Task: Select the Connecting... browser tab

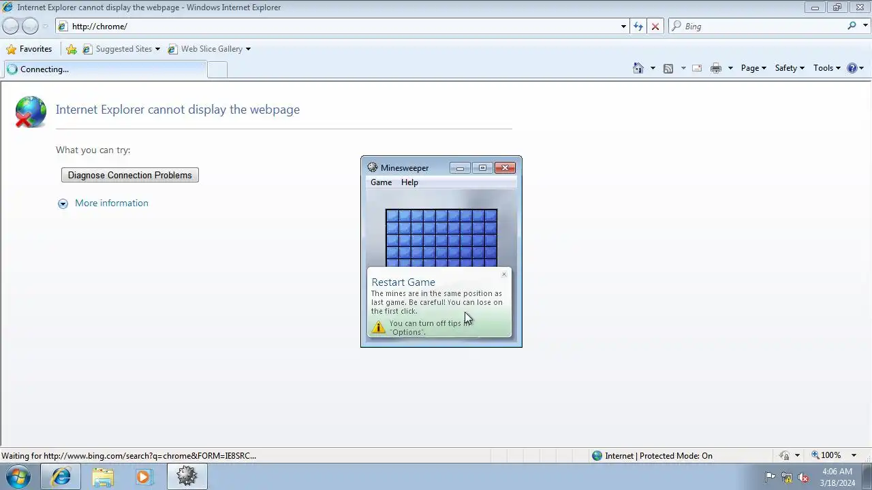Action: (104, 69)
